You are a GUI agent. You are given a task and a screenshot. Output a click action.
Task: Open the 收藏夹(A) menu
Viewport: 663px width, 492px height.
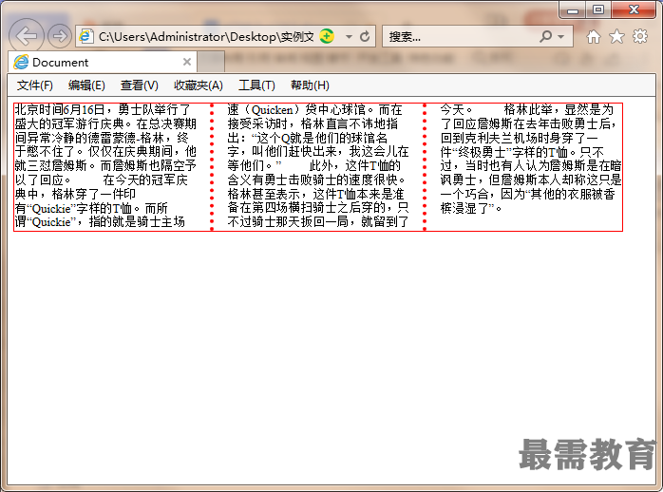199,85
